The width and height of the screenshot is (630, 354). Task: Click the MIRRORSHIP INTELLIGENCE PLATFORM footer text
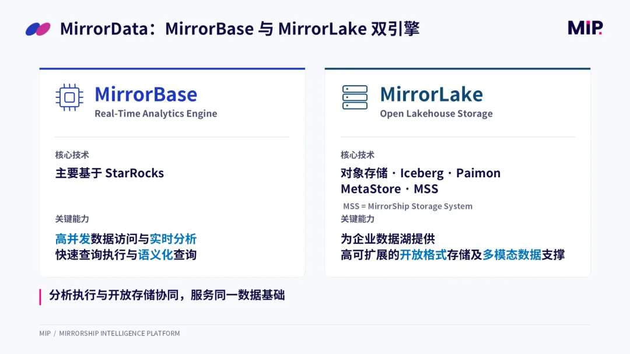[x=120, y=334]
